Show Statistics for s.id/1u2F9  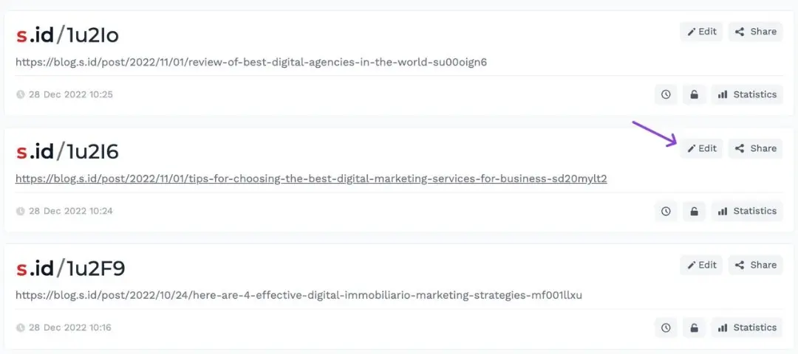pyautogui.click(x=747, y=327)
